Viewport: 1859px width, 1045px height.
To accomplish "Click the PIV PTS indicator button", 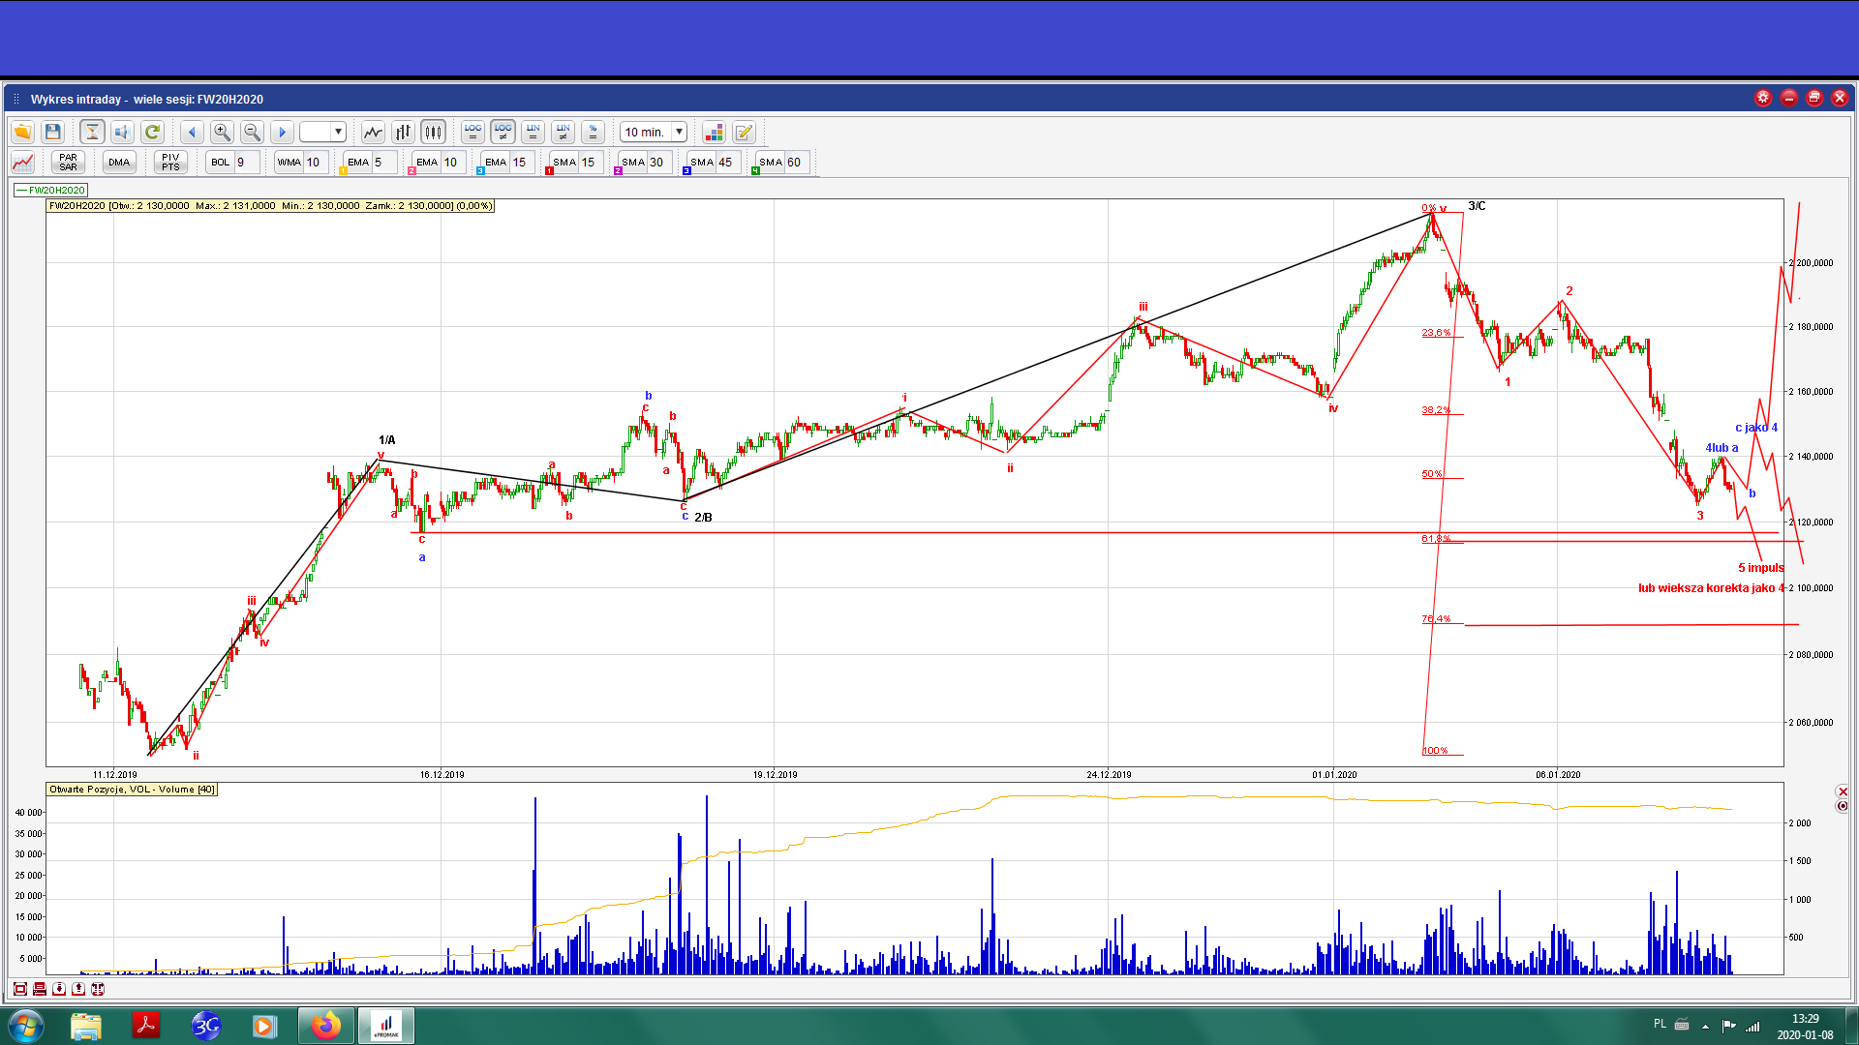I will (x=170, y=162).
